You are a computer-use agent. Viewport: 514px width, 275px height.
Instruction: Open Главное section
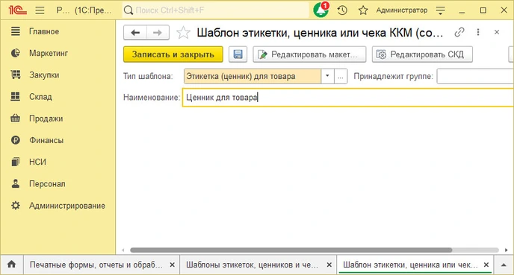[44, 31]
